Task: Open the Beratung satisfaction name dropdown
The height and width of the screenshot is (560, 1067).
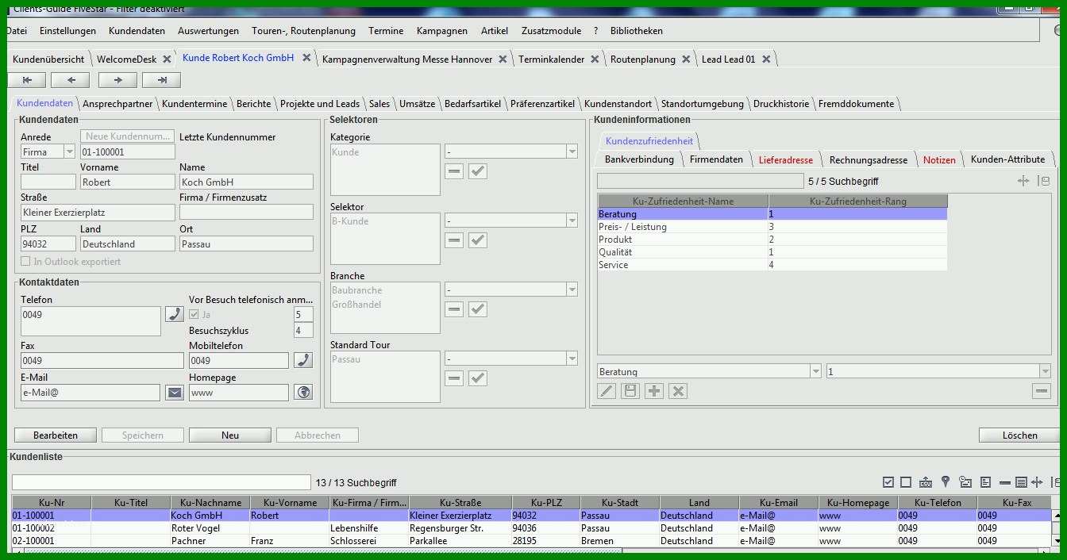Action: (815, 371)
